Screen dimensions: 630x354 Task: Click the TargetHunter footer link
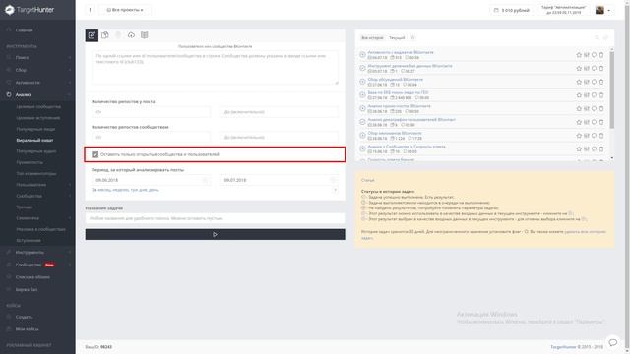tap(563, 347)
